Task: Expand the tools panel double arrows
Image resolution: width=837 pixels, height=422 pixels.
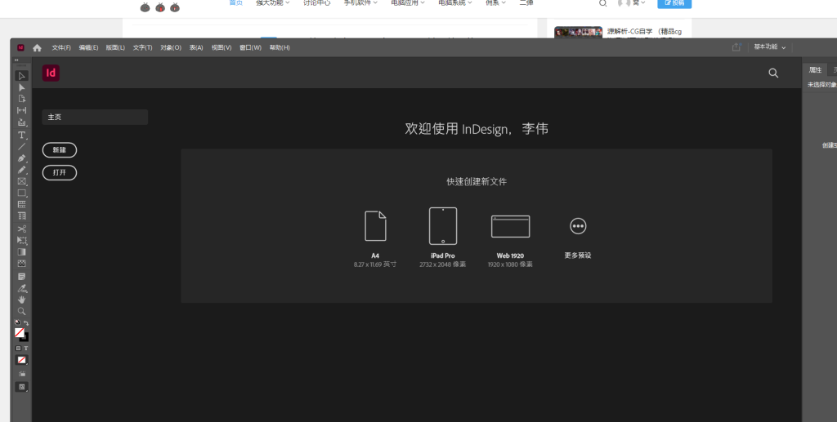Action: tap(16, 60)
